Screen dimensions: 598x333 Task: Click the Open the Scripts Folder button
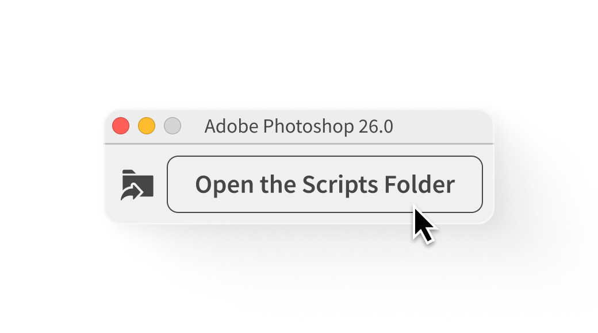324,184
